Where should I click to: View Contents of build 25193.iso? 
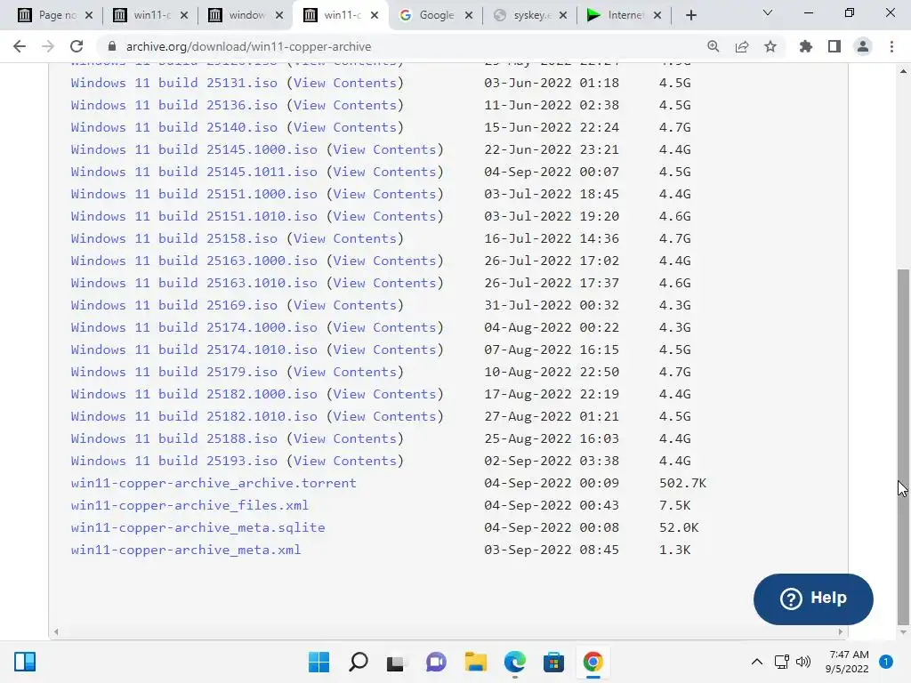(344, 462)
